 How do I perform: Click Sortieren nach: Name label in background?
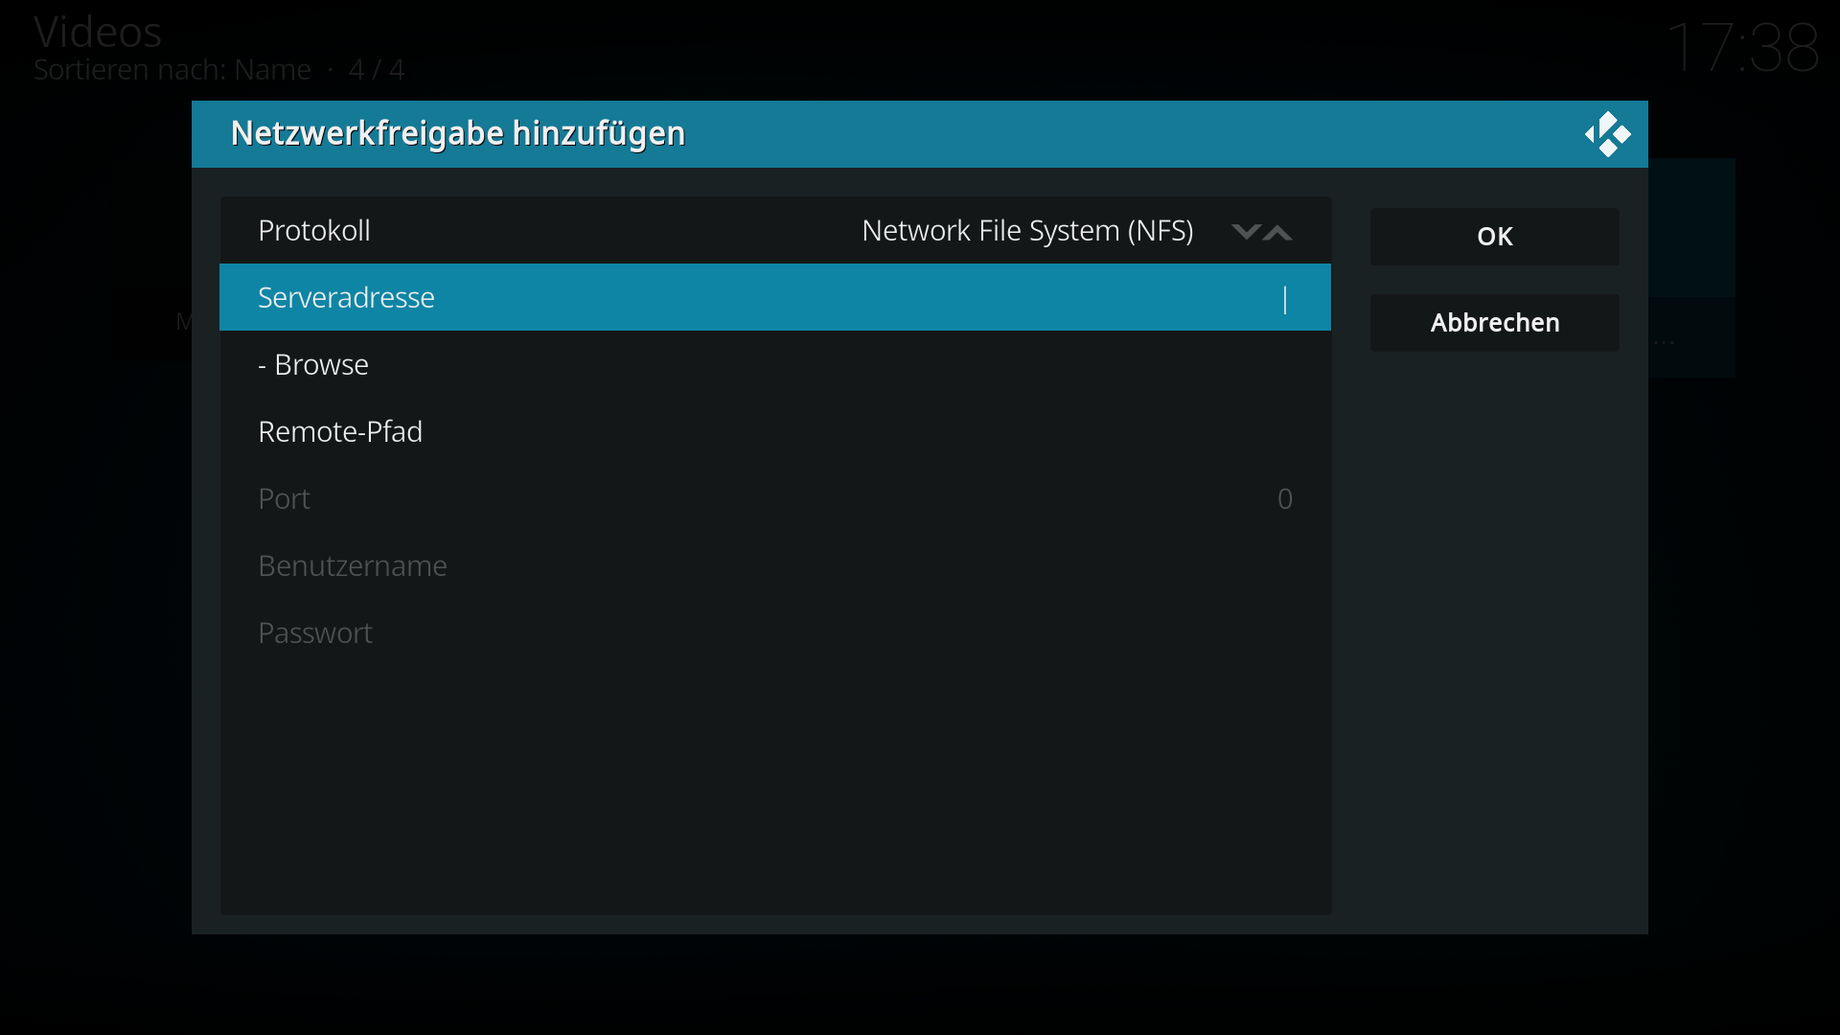pos(172,70)
